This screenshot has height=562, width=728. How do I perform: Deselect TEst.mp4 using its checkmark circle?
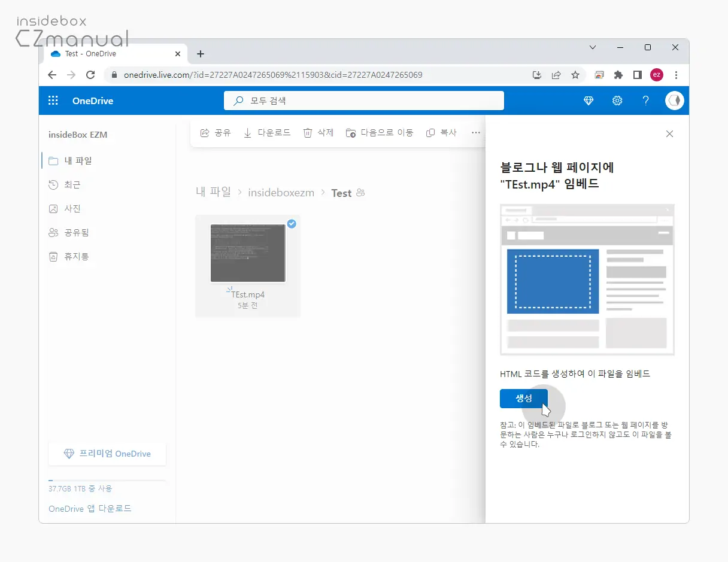point(292,223)
